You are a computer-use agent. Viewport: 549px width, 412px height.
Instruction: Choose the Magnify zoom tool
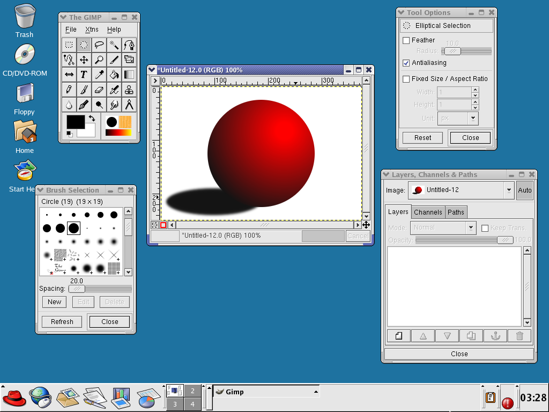point(99,60)
